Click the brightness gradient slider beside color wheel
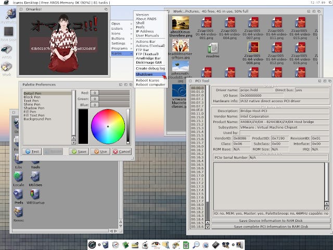 coord(128,127)
